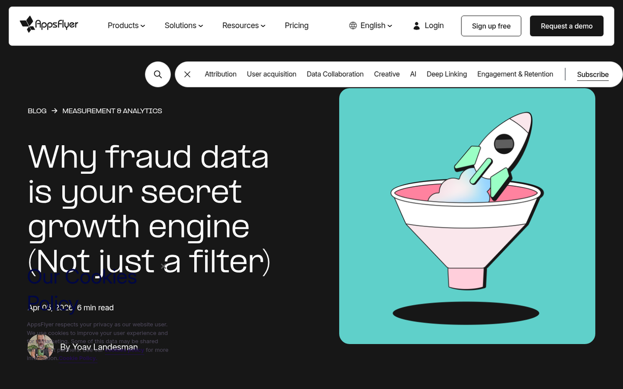Screen dimensions: 623x389
Task: Close the category bar with X icon
Action: coord(187,74)
